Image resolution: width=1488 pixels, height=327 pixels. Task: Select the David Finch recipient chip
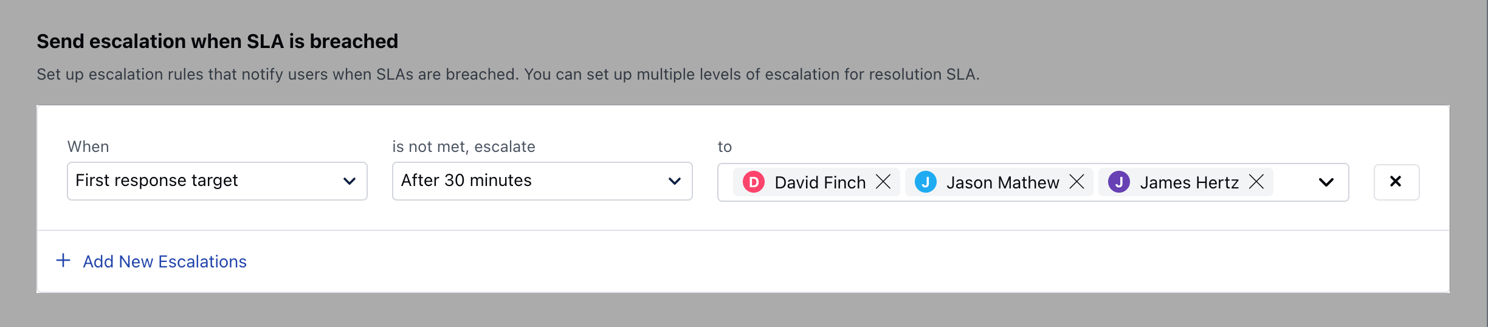[x=816, y=182]
